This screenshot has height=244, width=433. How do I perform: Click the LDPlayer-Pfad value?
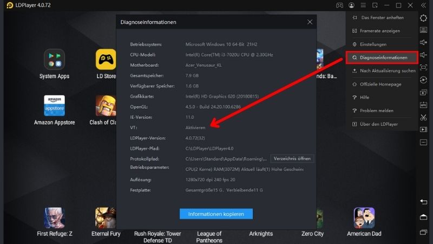pyautogui.click(x=209, y=148)
